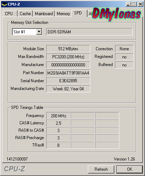This screenshot has height=176, width=145.
Task: Click the PC3200 (200 MHz) bandwidth value
Action: (68, 57)
